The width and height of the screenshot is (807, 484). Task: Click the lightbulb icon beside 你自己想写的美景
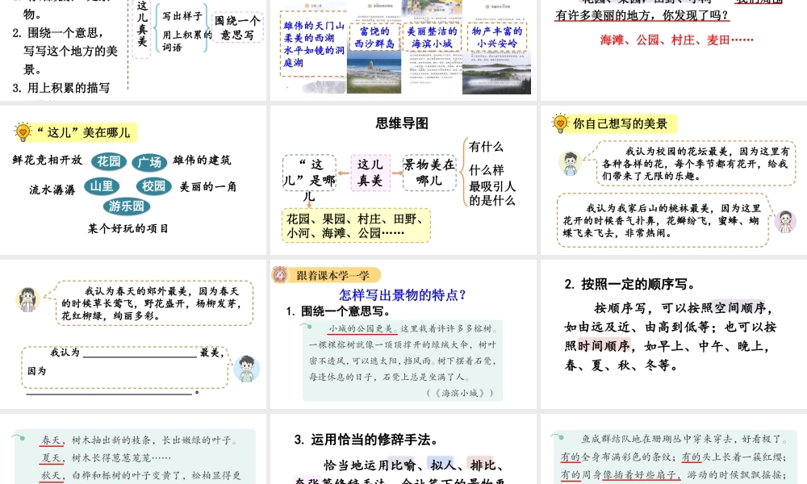click(560, 123)
